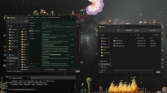Click the shop list scrollbar in game panel
Viewport: 167px width, 93px height.
click(x=75, y=34)
